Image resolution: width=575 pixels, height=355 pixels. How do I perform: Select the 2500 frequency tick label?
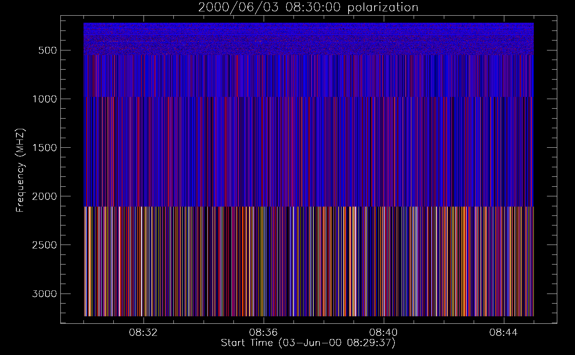(44, 245)
